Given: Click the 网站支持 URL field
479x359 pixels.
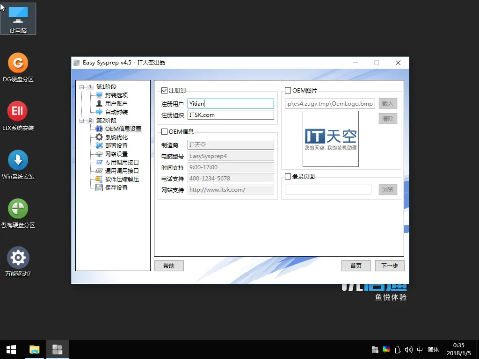Looking at the screenshot, I should (231, 190).
